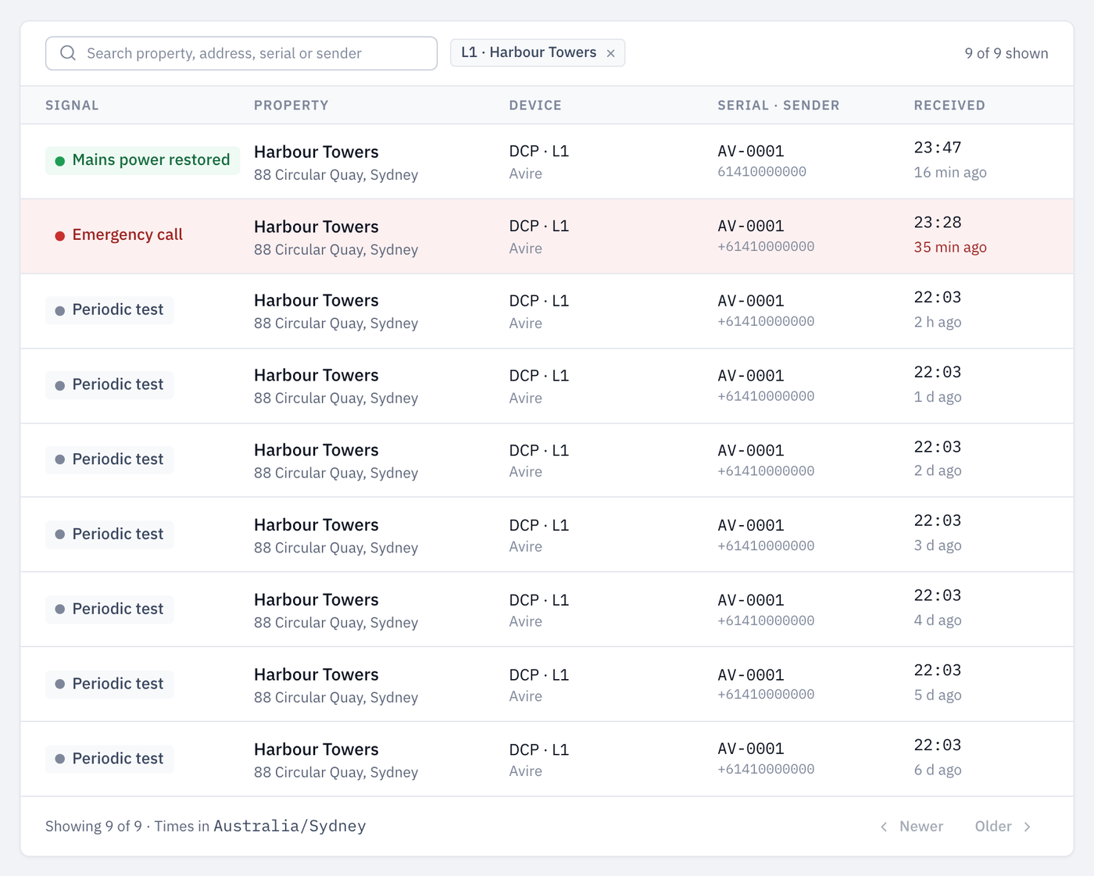Click the 5 d ago timestamp
Viewport: 1094px width, 876px height.
(938, 695)
